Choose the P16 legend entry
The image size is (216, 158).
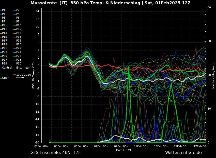point(19,37)
